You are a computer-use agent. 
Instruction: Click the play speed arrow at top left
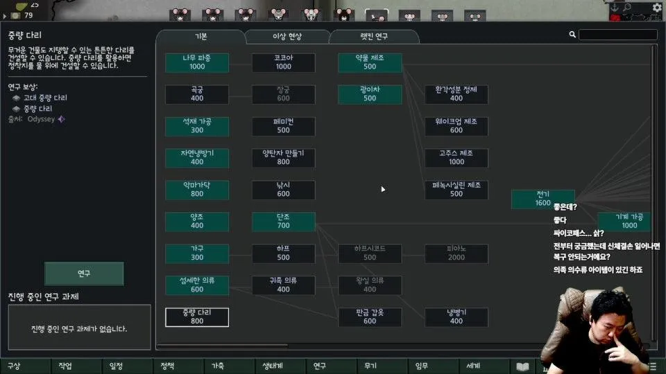[x=5, y=16]
